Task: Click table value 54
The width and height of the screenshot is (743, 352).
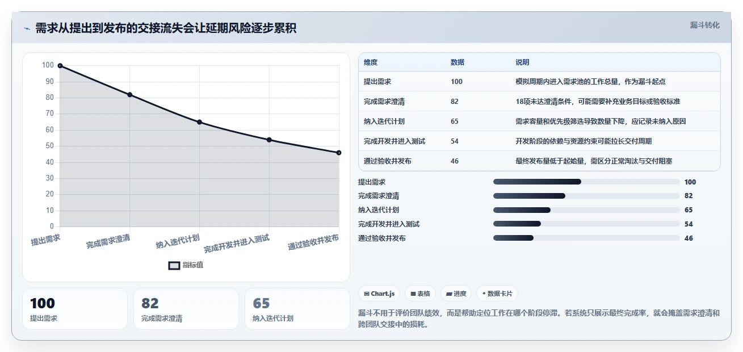Action: click(x=455, y=141)
